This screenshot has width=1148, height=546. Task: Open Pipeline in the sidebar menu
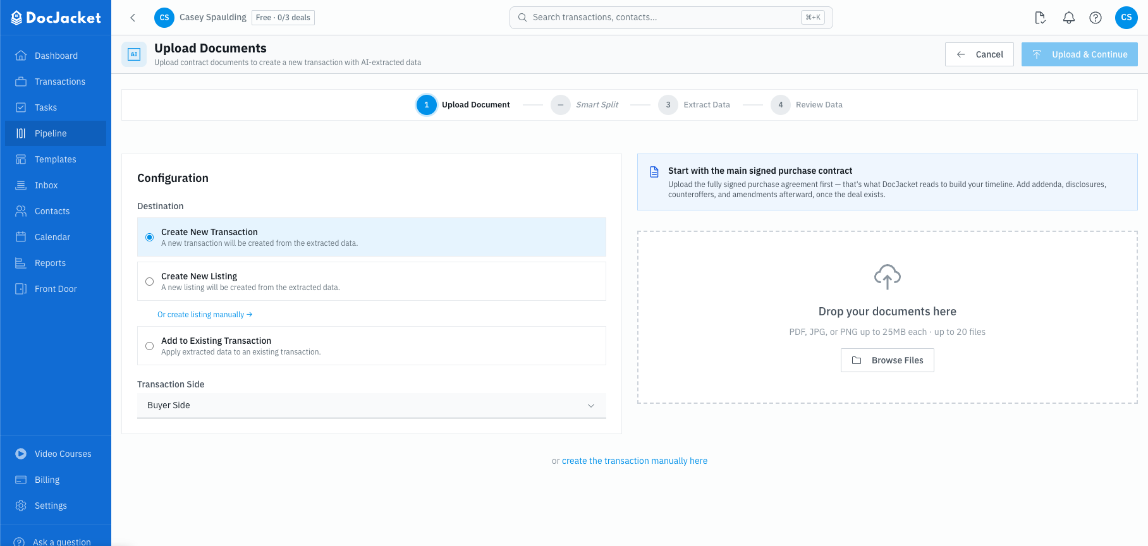[56, 133]
